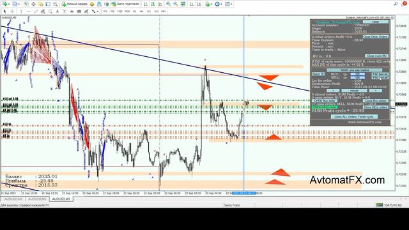Select the Cursor arrow tool
Viewport: 409px width, 230px height.
(x=4, y=11)
